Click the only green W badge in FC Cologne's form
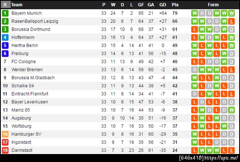240x162 pixels. (224, 62)
